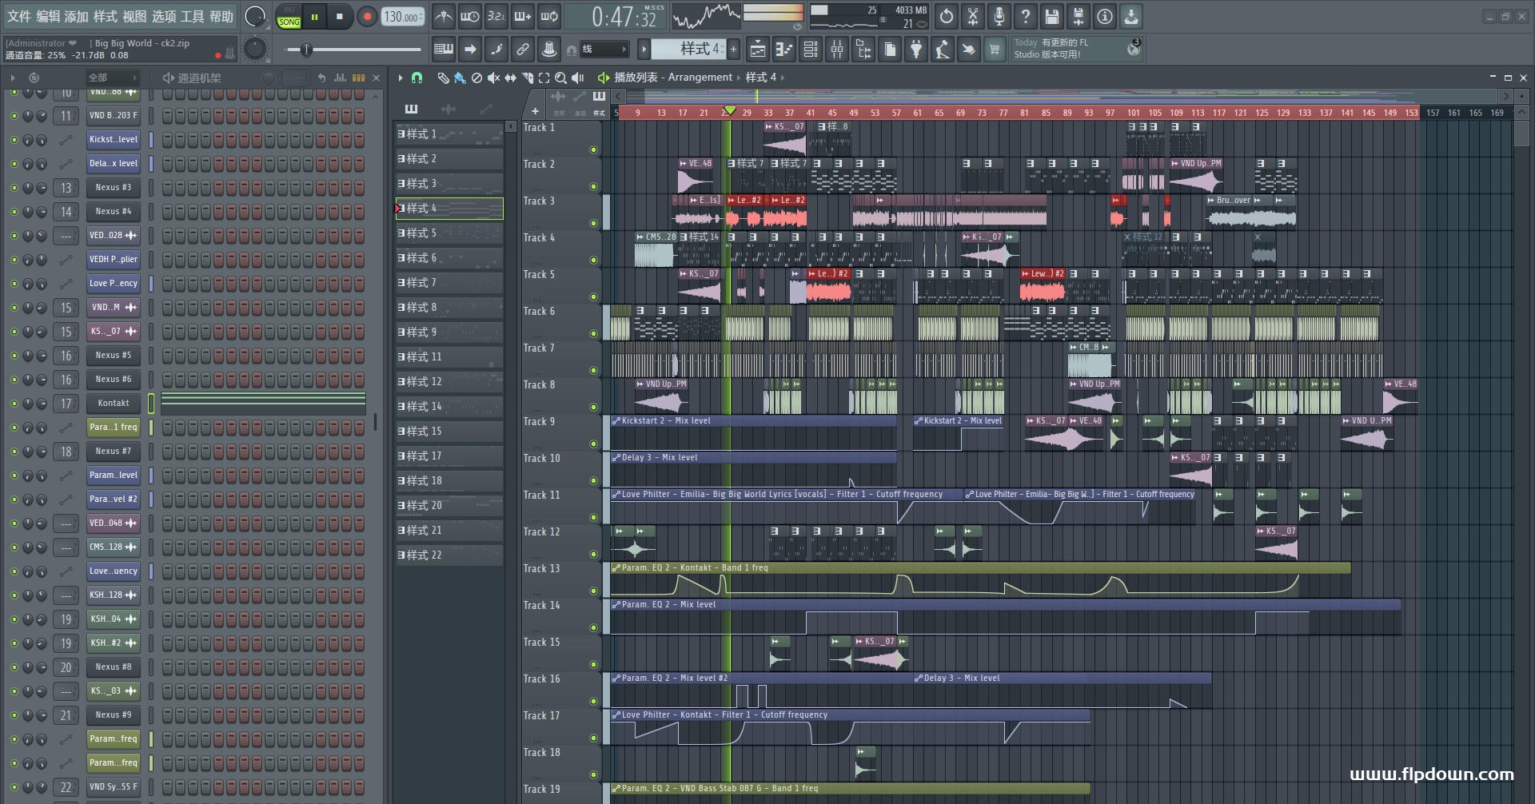Open the 线 snap selector dropdown
This screenshot has width=1535, height=804.
(x=604, y=50)
